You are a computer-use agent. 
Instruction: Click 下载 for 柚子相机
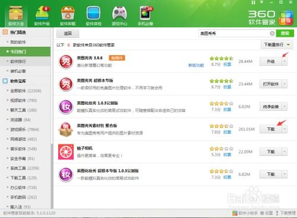271,152
